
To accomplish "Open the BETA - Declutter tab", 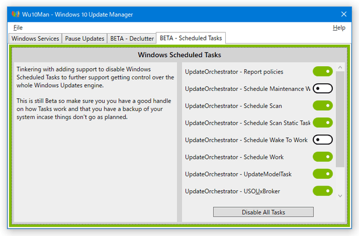I will pos(132,39).
